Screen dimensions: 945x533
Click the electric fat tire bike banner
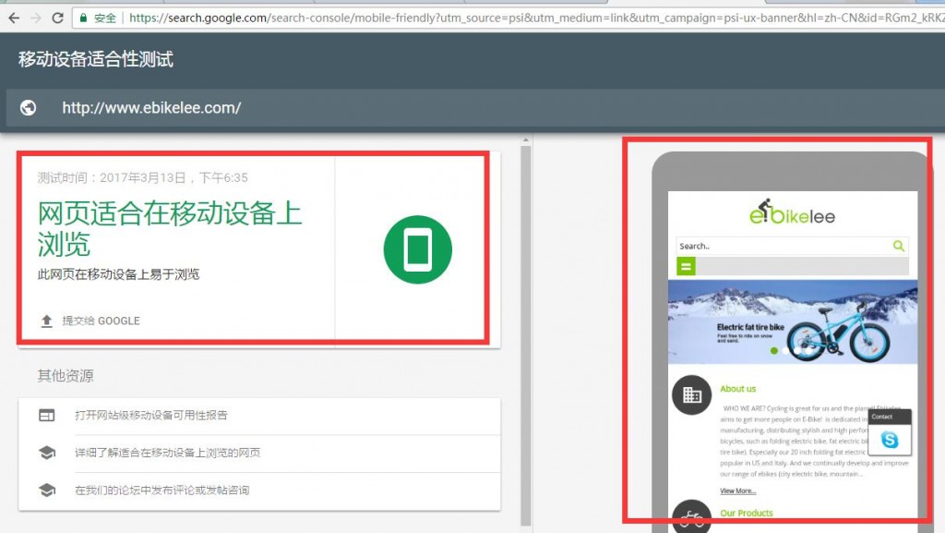point(792,322)
